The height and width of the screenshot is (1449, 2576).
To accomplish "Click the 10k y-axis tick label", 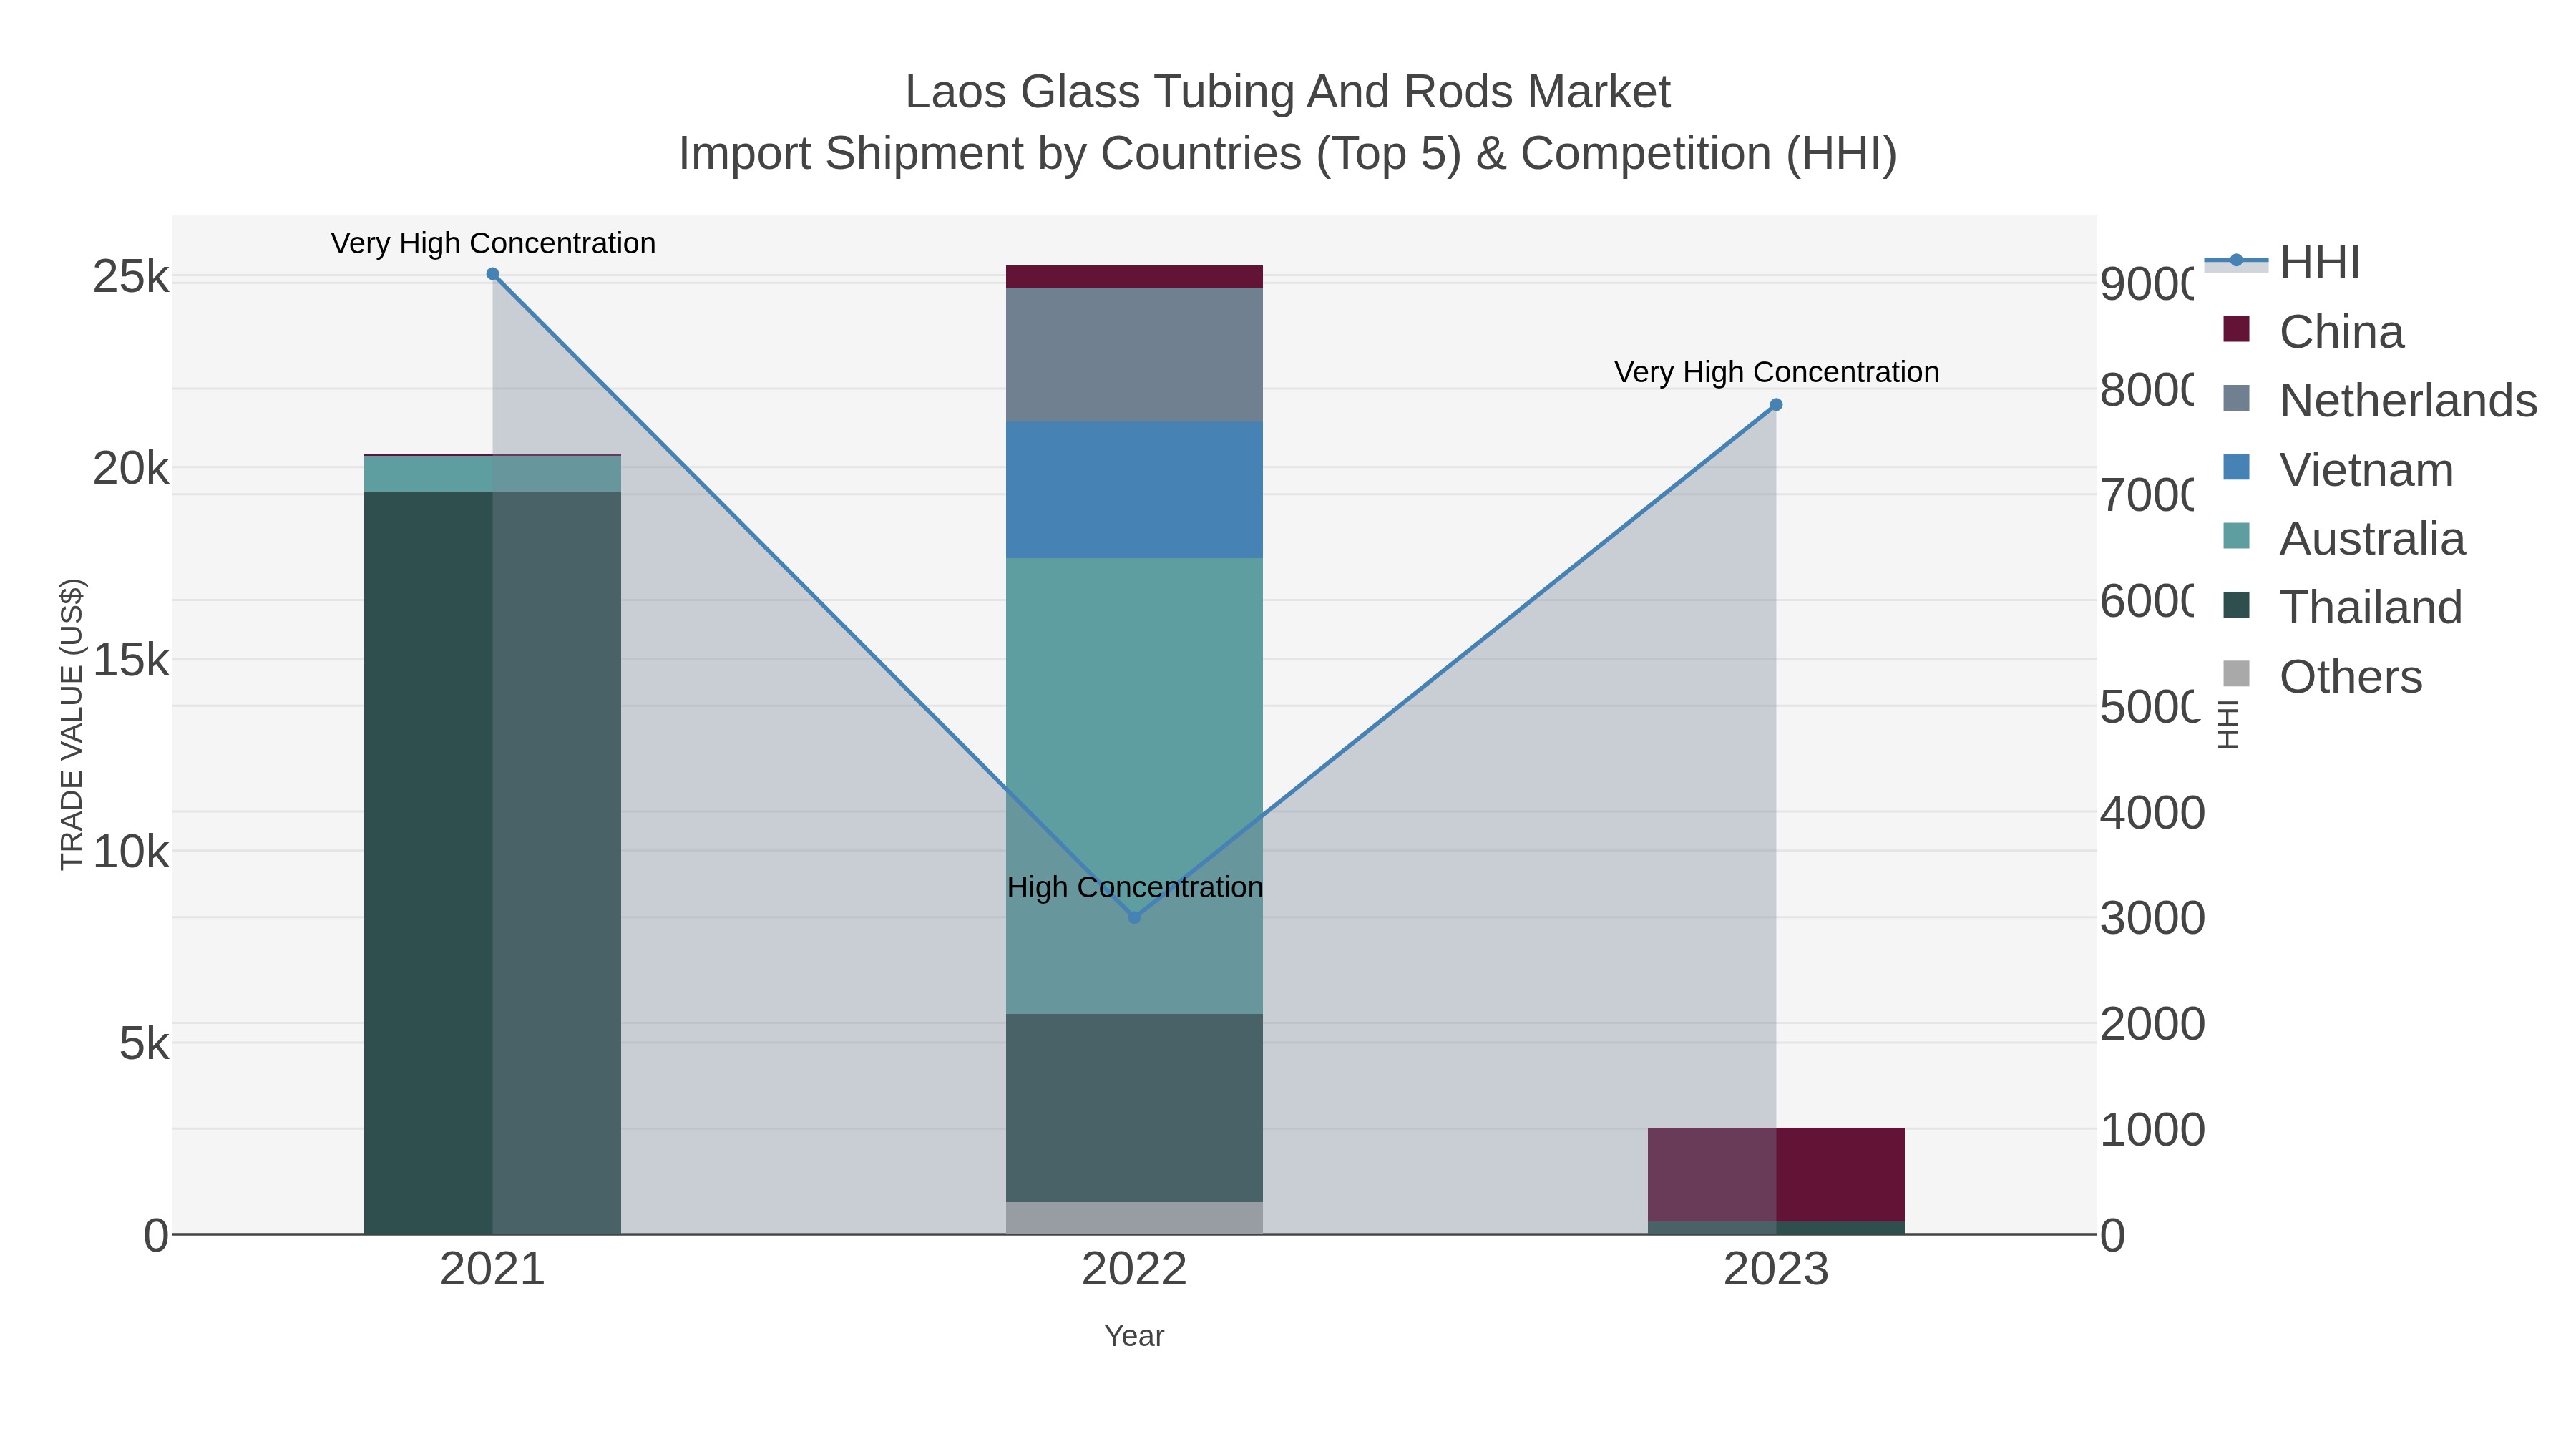I will click(131, 852).
